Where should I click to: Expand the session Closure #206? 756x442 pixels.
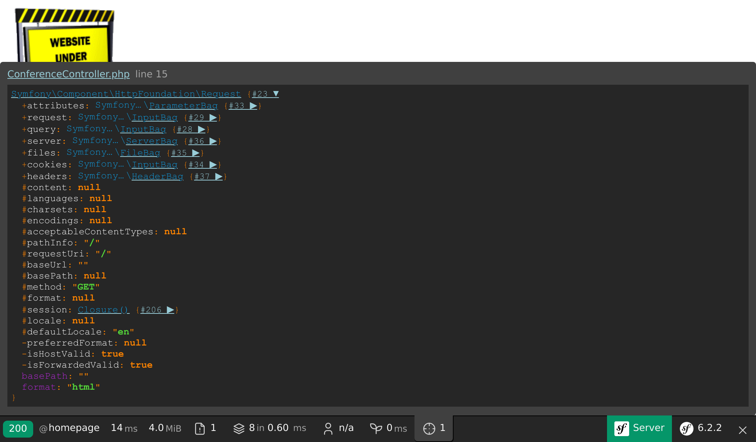click(x=170, y=310)
